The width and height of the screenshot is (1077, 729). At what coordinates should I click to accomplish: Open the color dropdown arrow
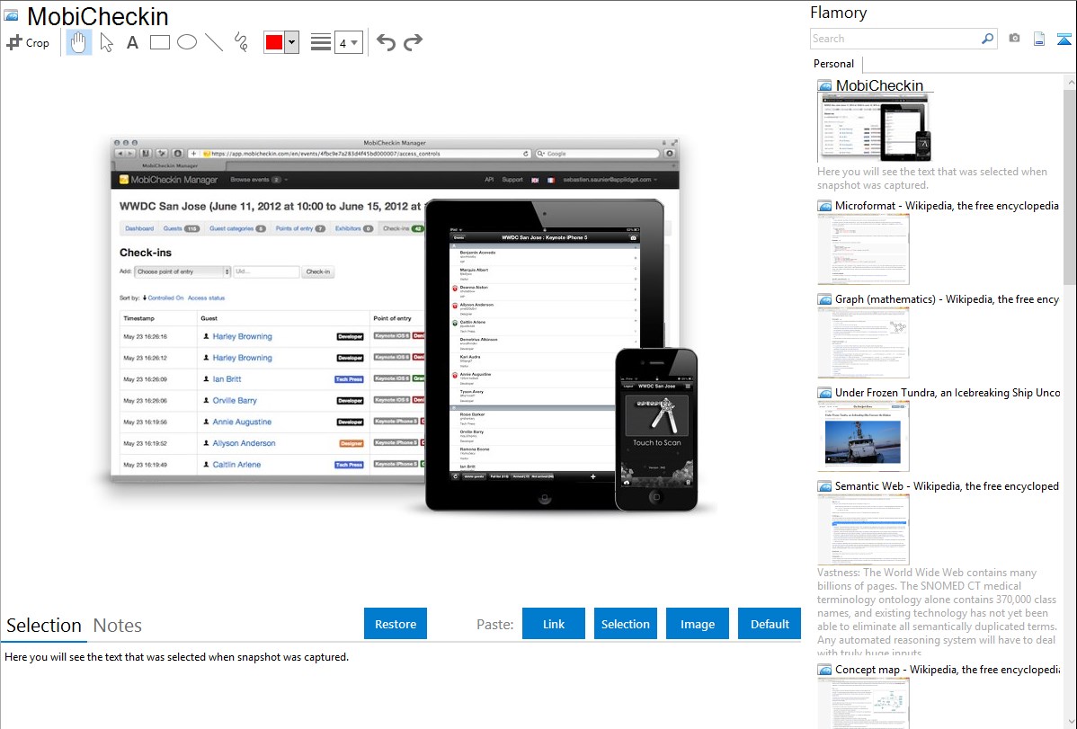pos(291,42)
